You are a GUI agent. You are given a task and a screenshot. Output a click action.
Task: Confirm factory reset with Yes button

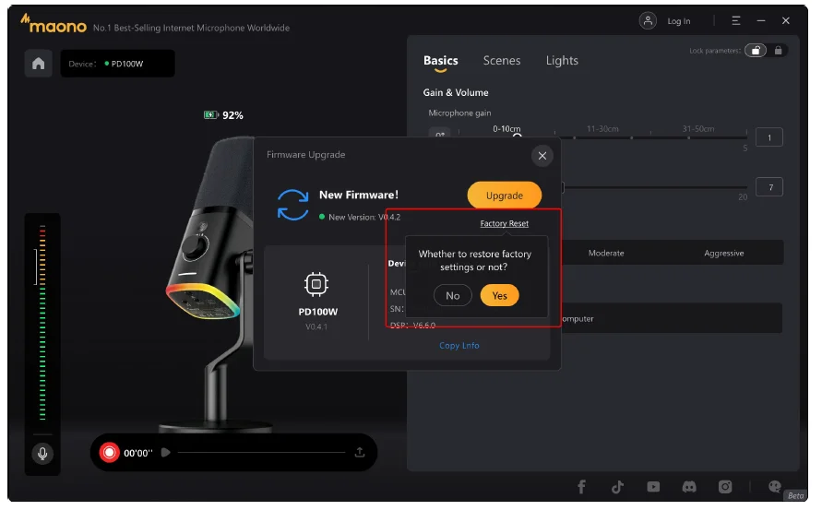(x=499, y=296)
